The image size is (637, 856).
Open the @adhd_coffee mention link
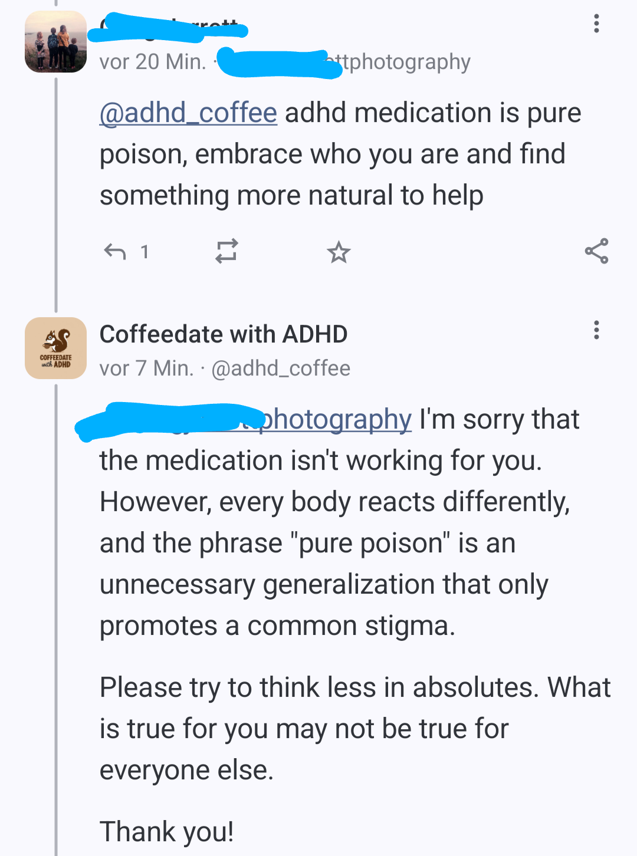(188, 113)
